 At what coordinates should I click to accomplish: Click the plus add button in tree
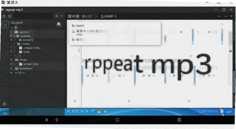(16, 73)
